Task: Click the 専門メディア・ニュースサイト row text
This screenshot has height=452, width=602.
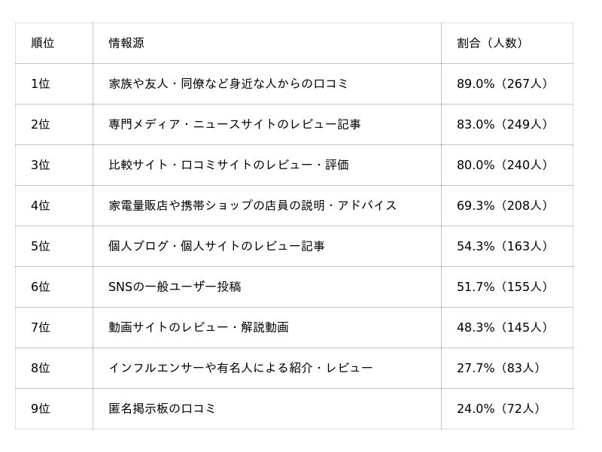Action: click(234, 124)
